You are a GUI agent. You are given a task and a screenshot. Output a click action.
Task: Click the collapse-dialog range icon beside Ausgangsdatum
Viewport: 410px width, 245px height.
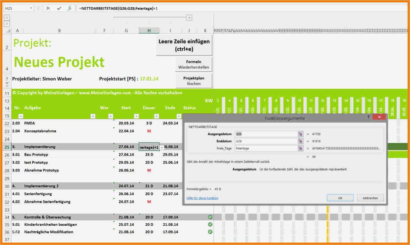300,134
